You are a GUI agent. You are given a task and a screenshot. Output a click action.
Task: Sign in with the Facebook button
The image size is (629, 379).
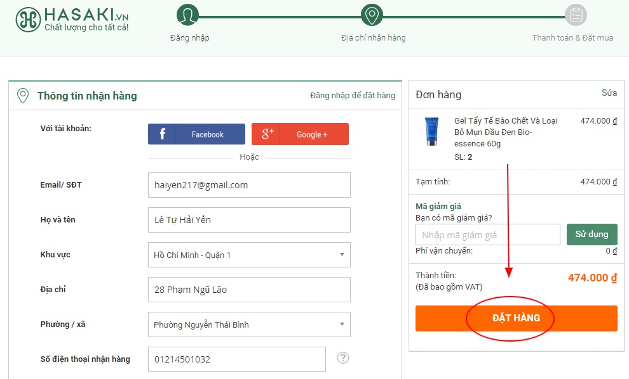(196, 134)
